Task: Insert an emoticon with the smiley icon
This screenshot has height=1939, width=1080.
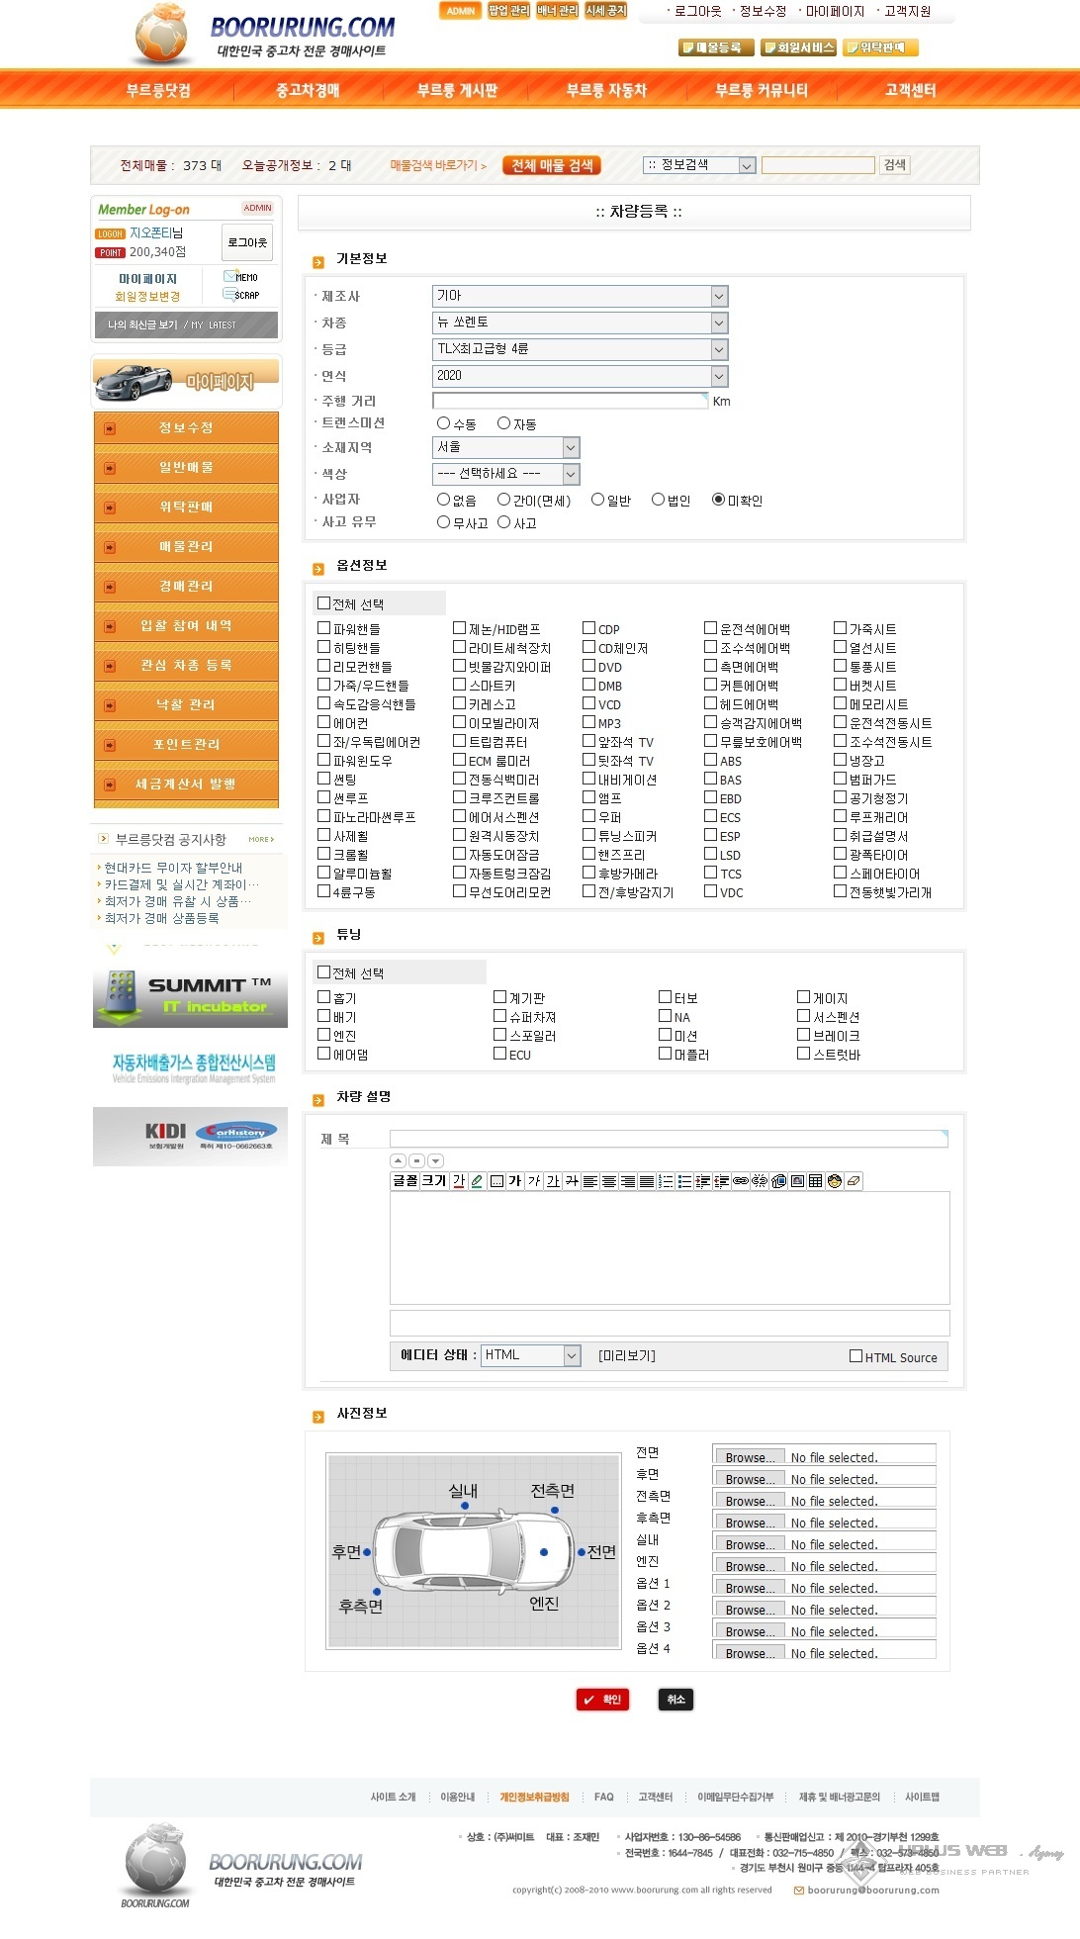Action: 835,1180
